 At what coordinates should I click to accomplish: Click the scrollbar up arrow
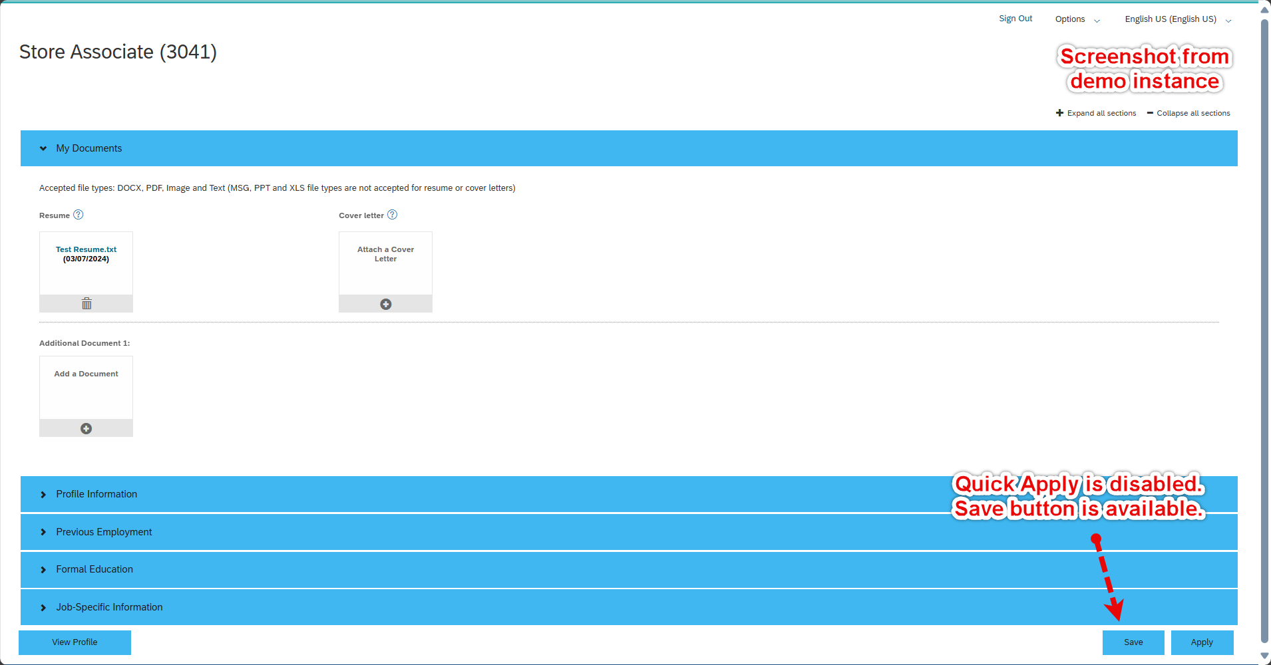pyautogui.click(x=1265, y=9)
